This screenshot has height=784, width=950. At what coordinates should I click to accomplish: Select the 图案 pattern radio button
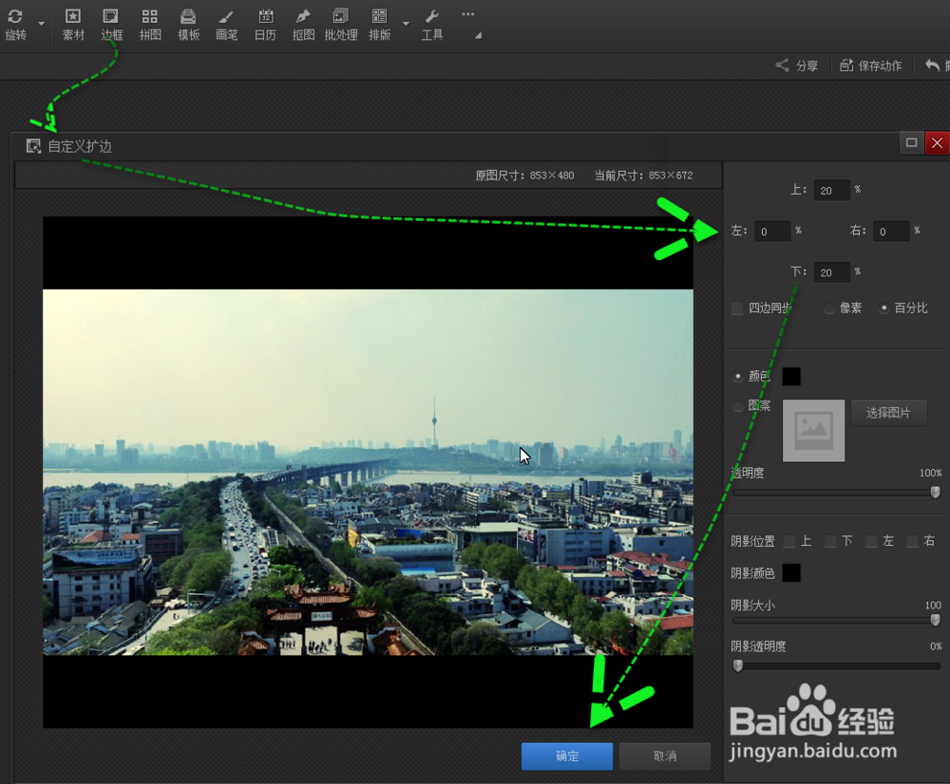(x=738, y=406)
